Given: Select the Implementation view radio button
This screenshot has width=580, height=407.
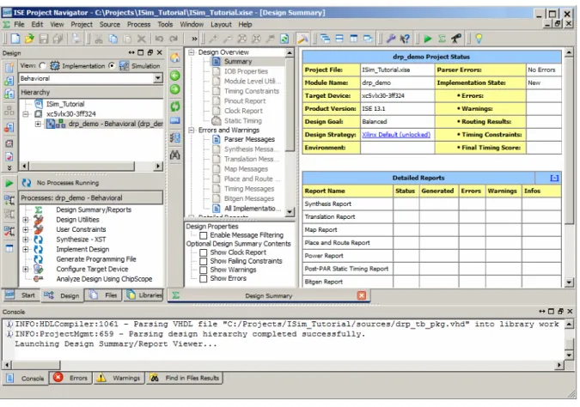Looking at the screenshot, I should click(43, 66).
